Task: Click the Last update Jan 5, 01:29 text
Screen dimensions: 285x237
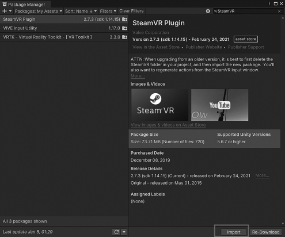Action: 28,232
